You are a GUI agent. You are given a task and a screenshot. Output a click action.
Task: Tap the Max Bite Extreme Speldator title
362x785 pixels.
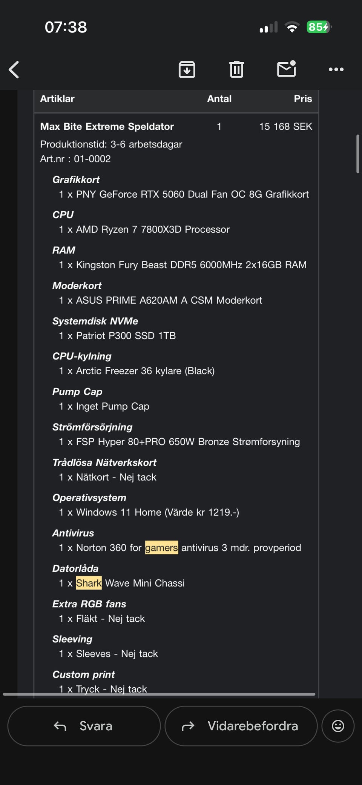click(x=107, y=126)
